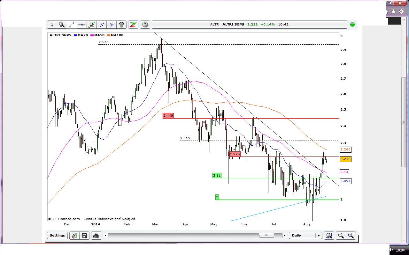The width and height of the screenshot is (409, 255).
Task: Click the horizontal scrollbar right arrow
Action: coord(284,236)
